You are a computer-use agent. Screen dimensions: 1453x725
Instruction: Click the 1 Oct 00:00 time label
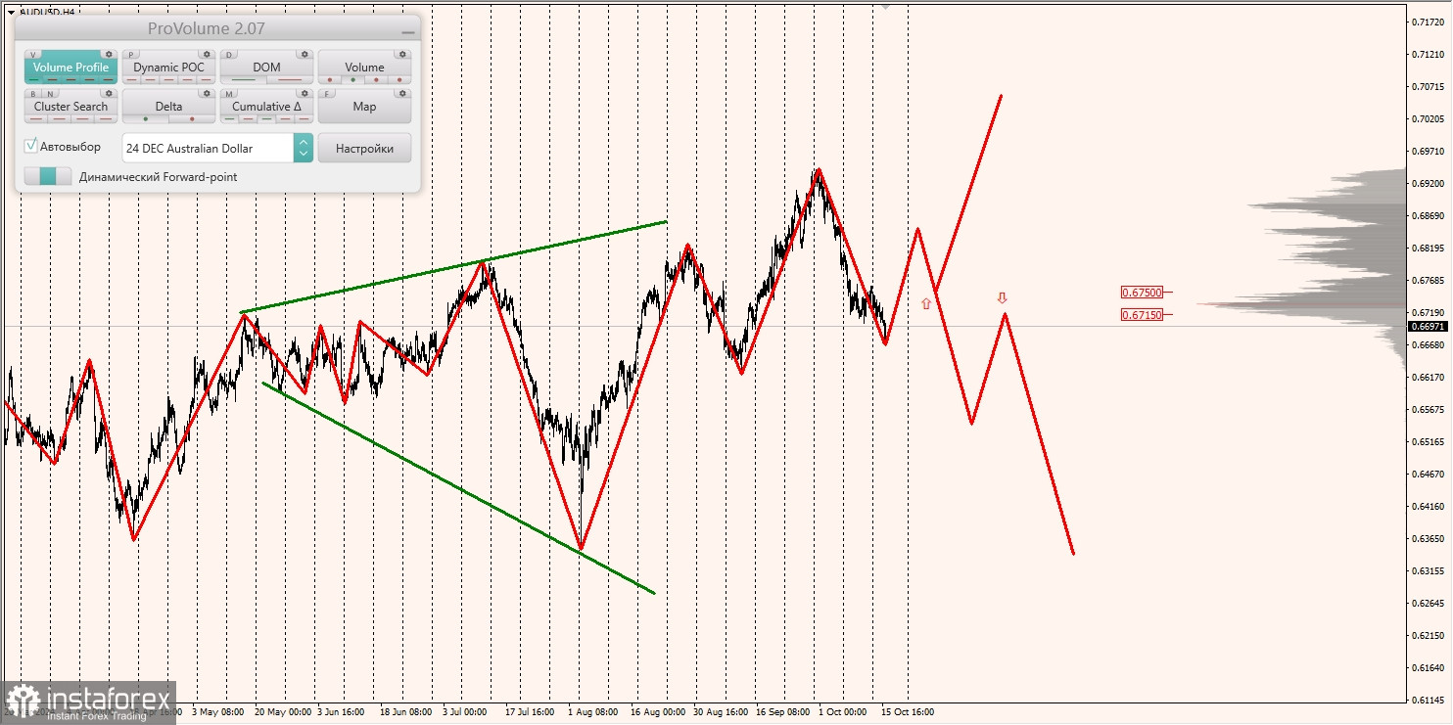842,712
